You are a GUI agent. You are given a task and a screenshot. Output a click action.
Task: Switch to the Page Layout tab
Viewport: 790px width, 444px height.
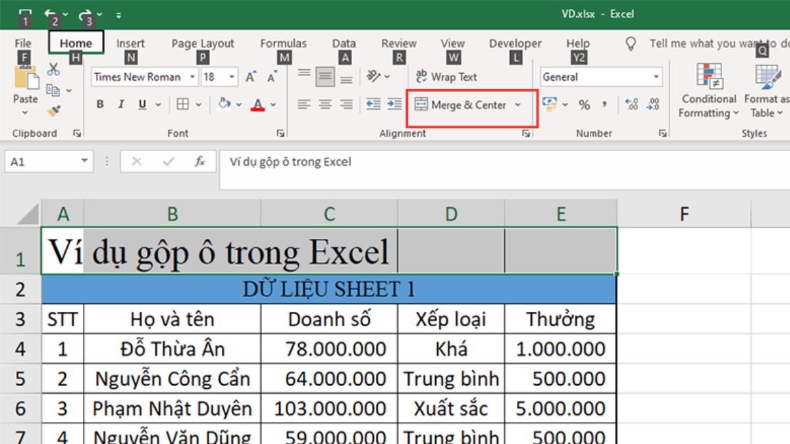tap(203, 43)
